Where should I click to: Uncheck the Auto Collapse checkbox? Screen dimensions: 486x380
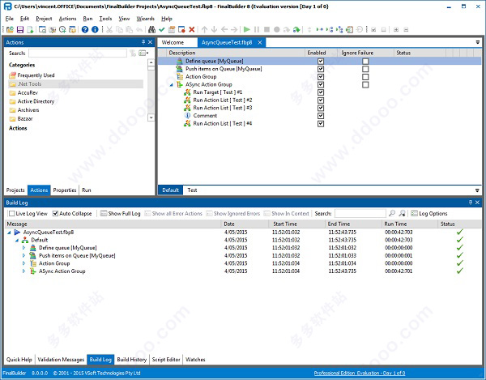click(55, 213)
